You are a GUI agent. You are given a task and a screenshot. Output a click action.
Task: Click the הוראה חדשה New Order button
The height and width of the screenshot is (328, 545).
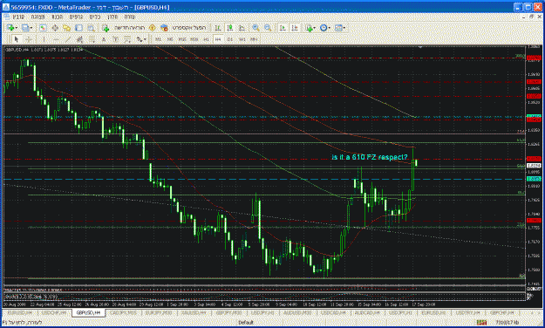pyautogui.click(x=124, y=28)
